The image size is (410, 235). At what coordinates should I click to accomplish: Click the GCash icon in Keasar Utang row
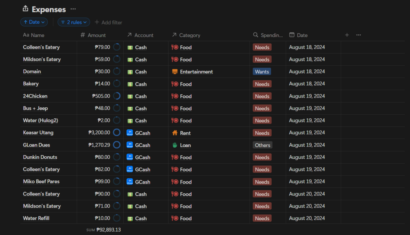130,133
